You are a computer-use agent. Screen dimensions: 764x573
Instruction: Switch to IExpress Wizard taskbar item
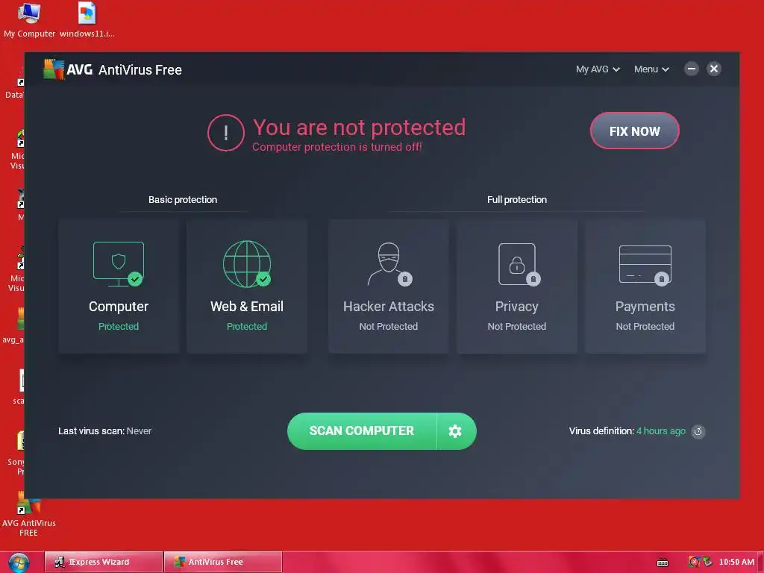103,562
